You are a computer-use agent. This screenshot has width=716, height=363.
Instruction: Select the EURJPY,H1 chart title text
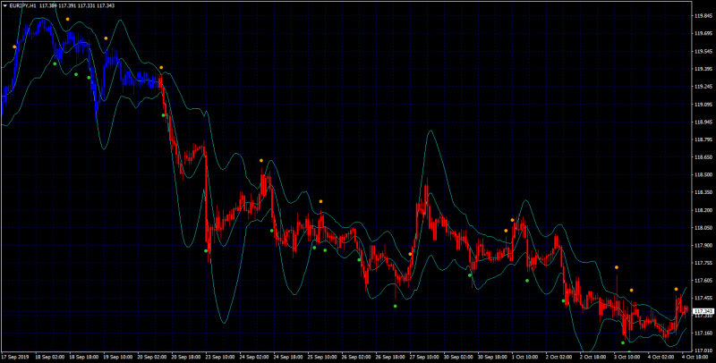(x=23, y=6)
